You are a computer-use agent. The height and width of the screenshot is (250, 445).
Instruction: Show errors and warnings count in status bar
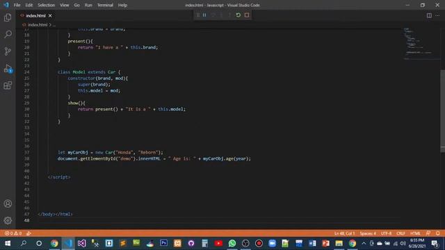(13, 233)
